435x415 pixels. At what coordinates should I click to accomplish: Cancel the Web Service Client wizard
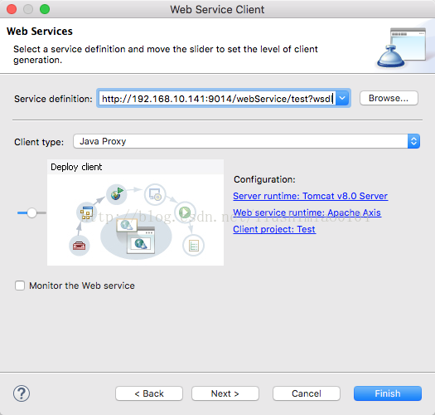click(307, 393)
